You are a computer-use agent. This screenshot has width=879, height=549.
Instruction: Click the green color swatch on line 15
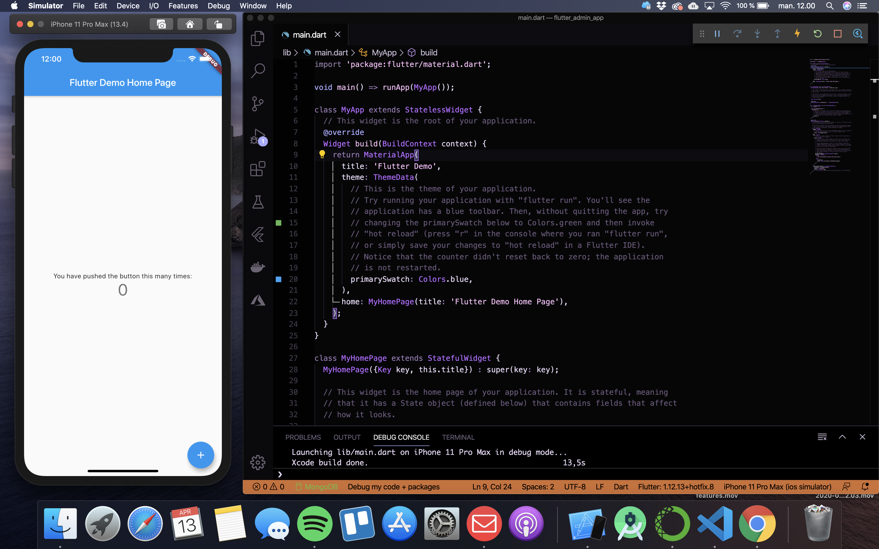pyautogui.click(x=279, y=222)
